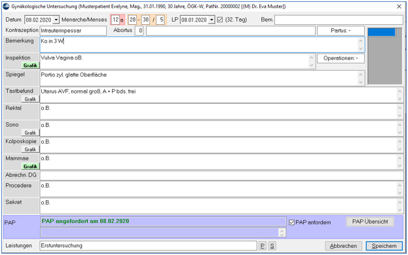Click the Datum date value 08.02.2020
Viewport: 408px width, 255px height.
pyautogui.click(x=39, y=20)
